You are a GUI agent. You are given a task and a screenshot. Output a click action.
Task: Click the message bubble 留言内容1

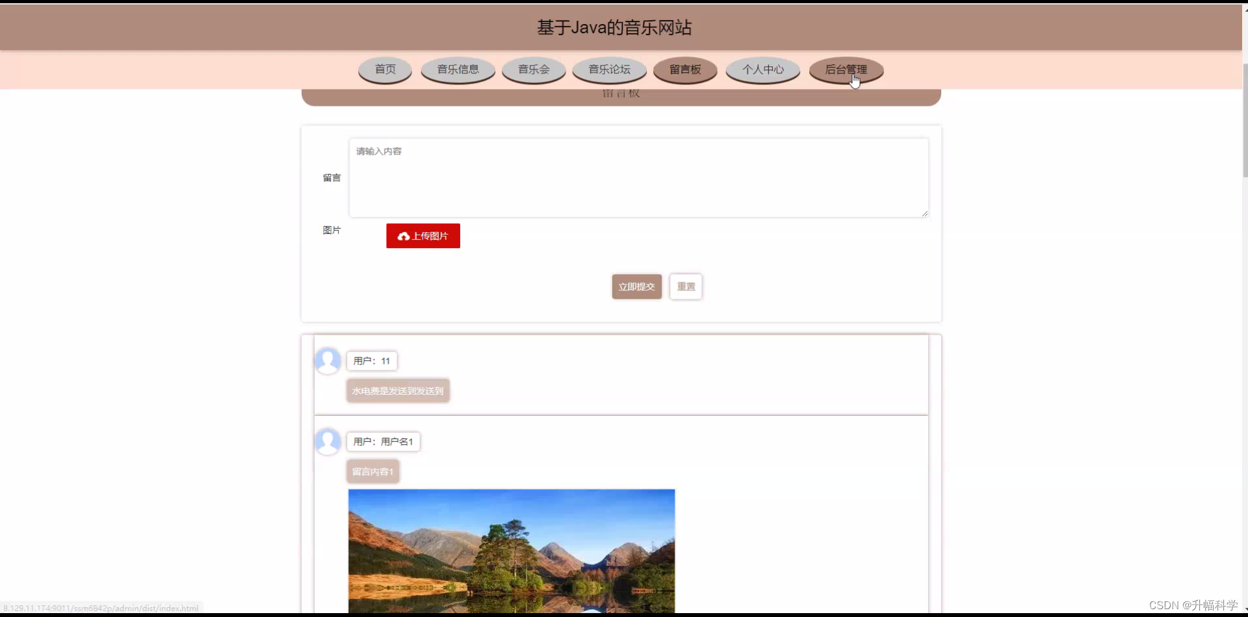372,471
